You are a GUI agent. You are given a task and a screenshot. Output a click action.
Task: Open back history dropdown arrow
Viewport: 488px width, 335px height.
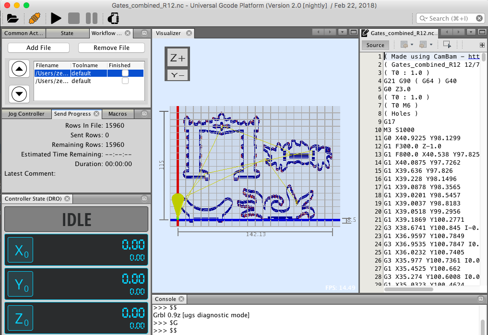coord(412,45)
